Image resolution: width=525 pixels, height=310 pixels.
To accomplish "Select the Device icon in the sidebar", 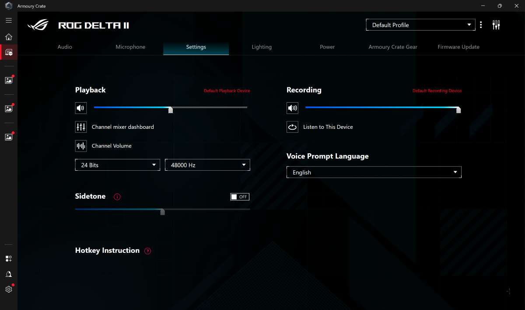I will coord(9,52).
